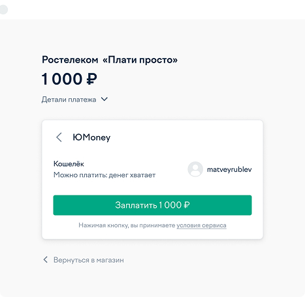Click the Можно платить: денег хватает status text
305x297 pixels.
click(104, 175)
